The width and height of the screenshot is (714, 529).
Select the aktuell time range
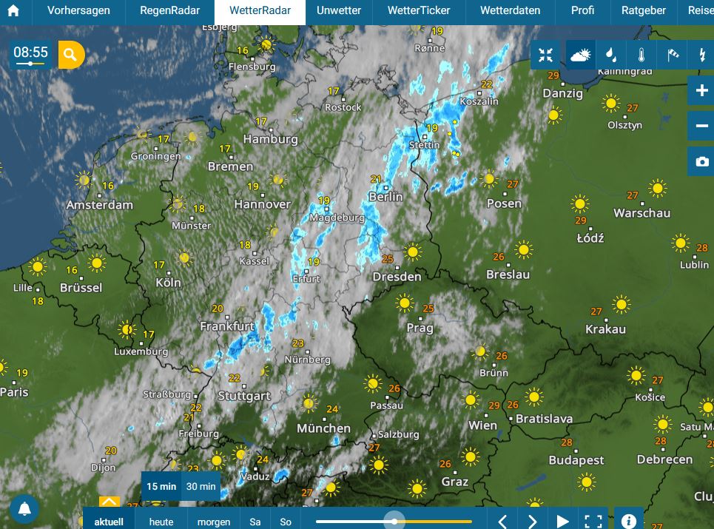tap(108, 522)
